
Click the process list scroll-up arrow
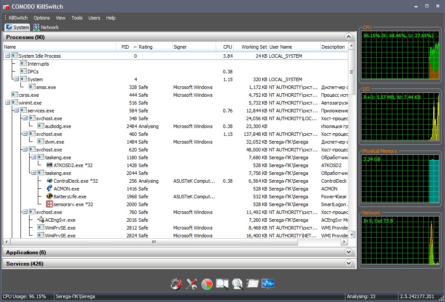(x=351, y=46)
